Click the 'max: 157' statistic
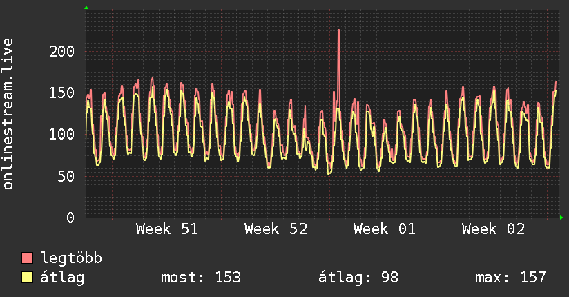The image size is (569, 297). [x=510, y=278]
